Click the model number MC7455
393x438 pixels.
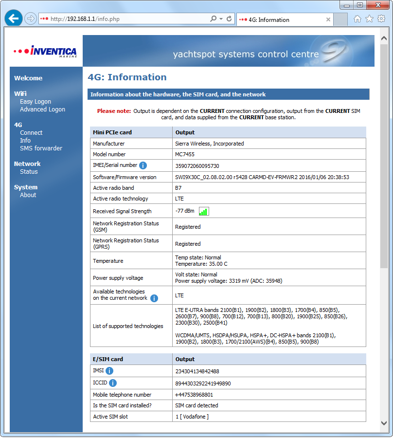pos(185,154)
